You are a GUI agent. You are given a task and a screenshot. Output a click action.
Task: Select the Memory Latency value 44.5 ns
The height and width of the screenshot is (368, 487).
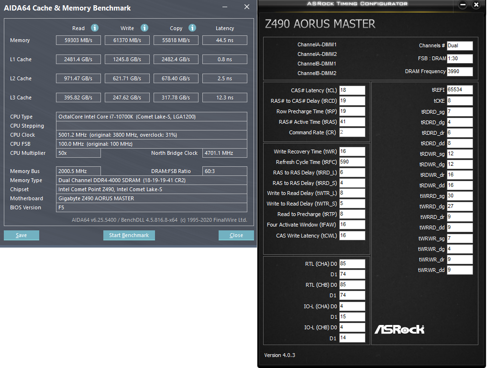[x=224, y=40]
